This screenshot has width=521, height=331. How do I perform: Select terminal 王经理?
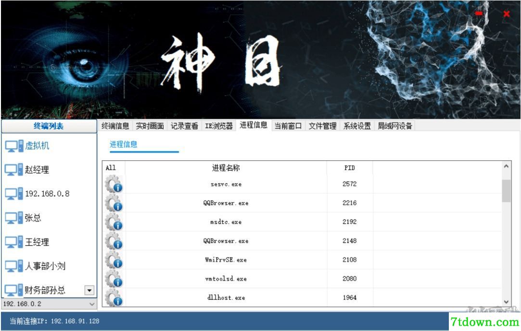[x=37, y=242]
